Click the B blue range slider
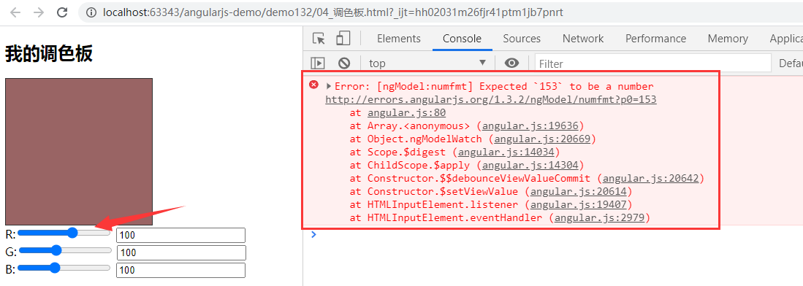The width and height of the screenshot is (803, 286). point(64,268)
